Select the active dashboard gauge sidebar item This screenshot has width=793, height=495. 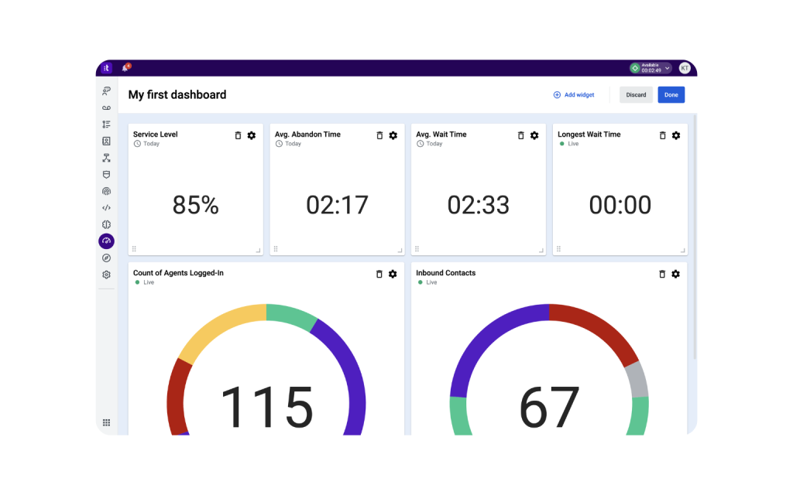pyautogui.click(x=106, y=241)
